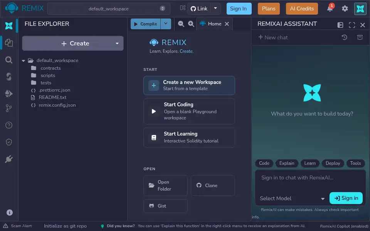370x231 pixels.
Task: Click the Compile button
Action: tap(146, 24)
